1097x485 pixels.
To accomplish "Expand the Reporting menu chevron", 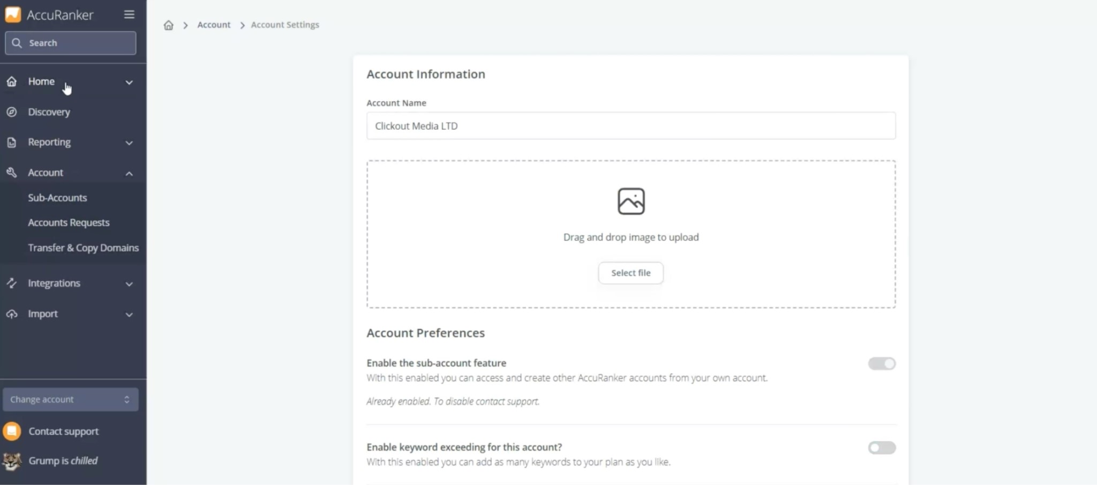I will 129,143.
